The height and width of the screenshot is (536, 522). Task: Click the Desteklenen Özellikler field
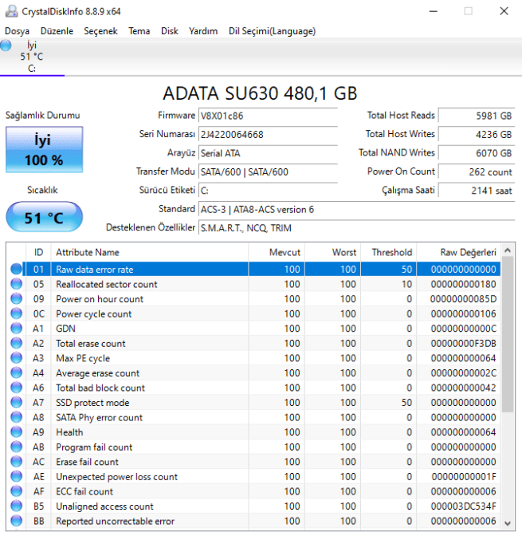(x=357, y=227)
